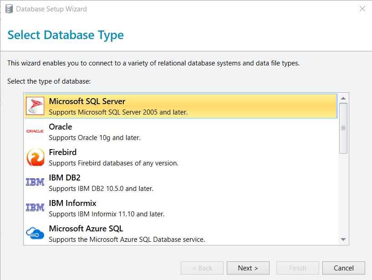
Task: Click 'Supports IBM Informix 11.10 and later.'
Action: click(107, 214)
